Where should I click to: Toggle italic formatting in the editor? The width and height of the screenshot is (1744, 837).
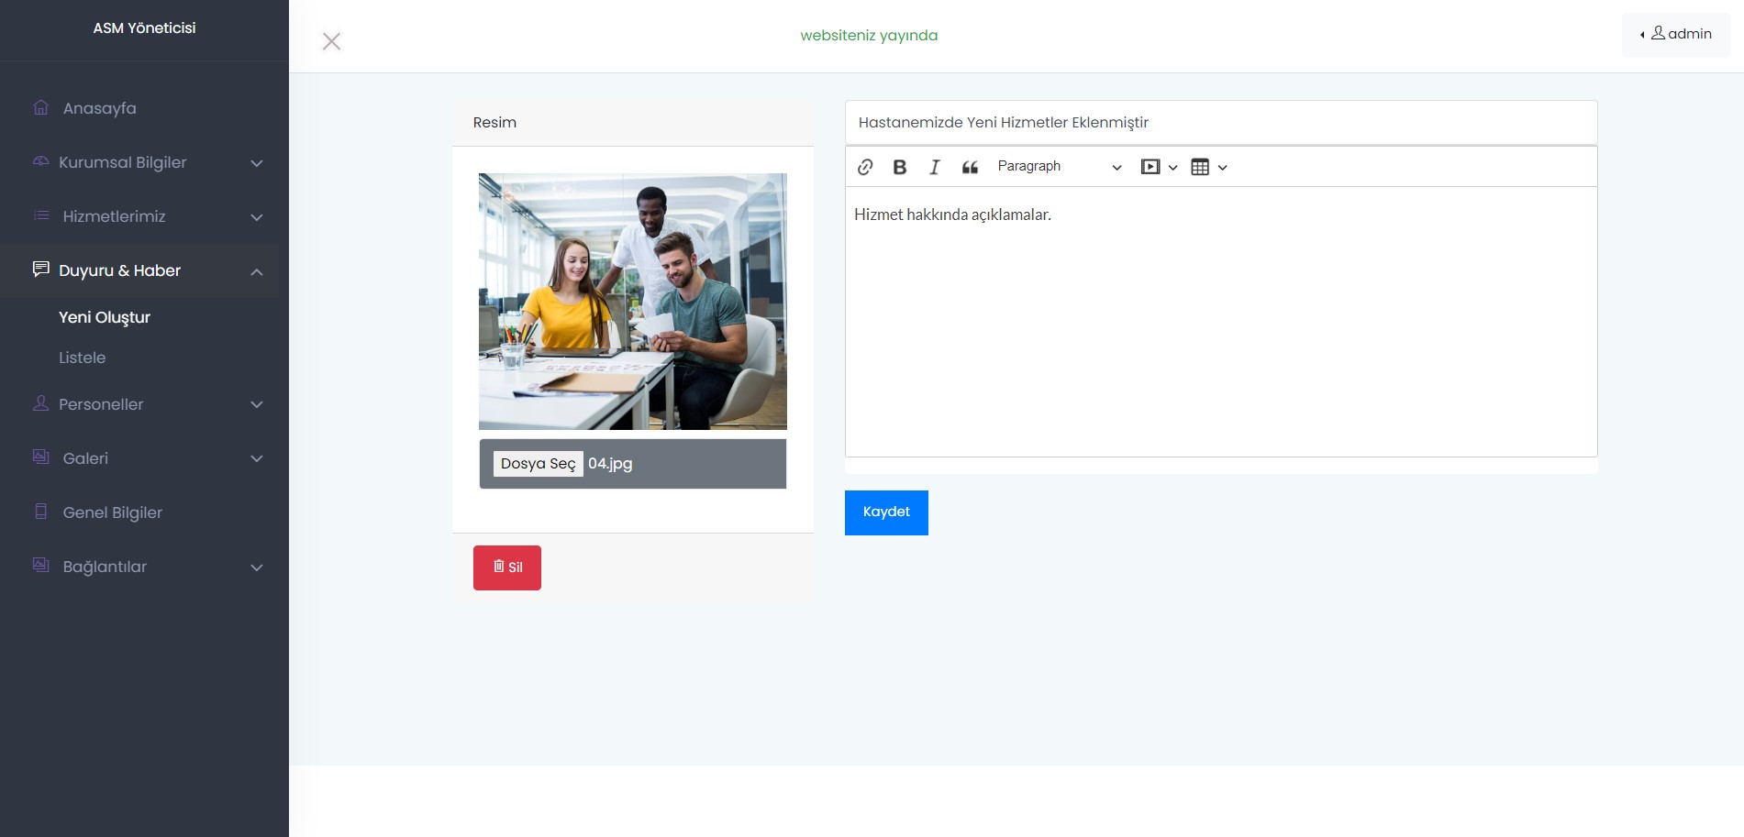[x=935, y=167]
